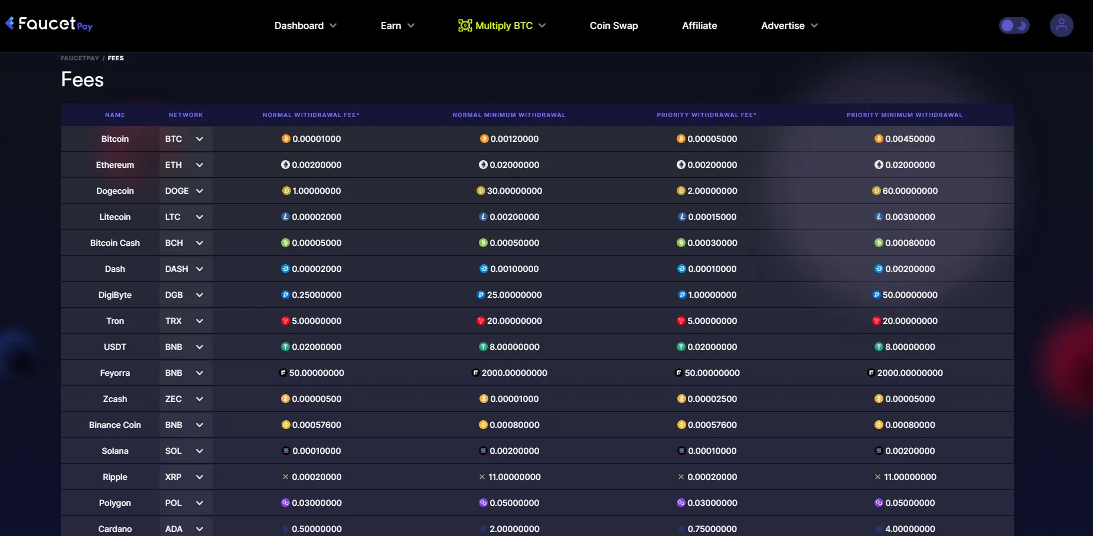1093x536 pixels.
Task: Click Feyorra icon beside normal minimum 2000.00000000
Action: pos(475,373)
